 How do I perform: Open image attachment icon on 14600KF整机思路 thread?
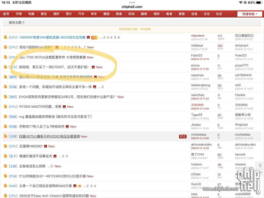coord(88,37)
